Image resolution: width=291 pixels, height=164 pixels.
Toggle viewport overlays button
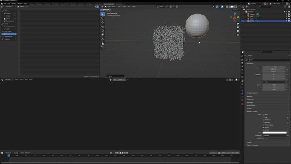(x=222, y=7)
